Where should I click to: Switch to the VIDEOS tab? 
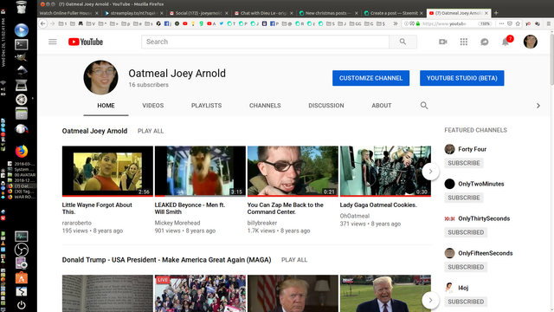point(153,106)
